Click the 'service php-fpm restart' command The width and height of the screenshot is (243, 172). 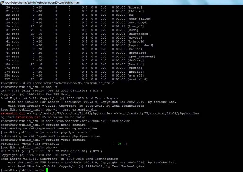pos(67,132)
